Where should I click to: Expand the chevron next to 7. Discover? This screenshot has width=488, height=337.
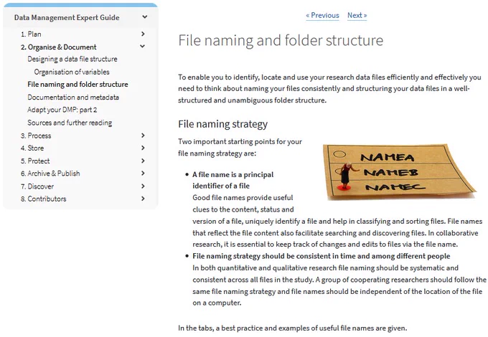coord(143,186)
